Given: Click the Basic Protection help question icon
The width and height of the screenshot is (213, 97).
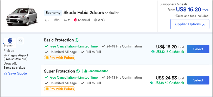Looking at the screenshot, I should pos(77,40).
